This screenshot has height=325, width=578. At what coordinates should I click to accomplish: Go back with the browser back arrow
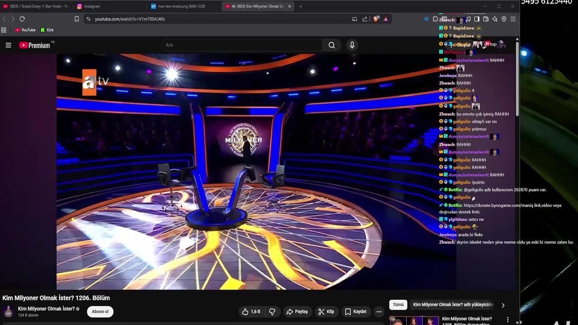5,19
